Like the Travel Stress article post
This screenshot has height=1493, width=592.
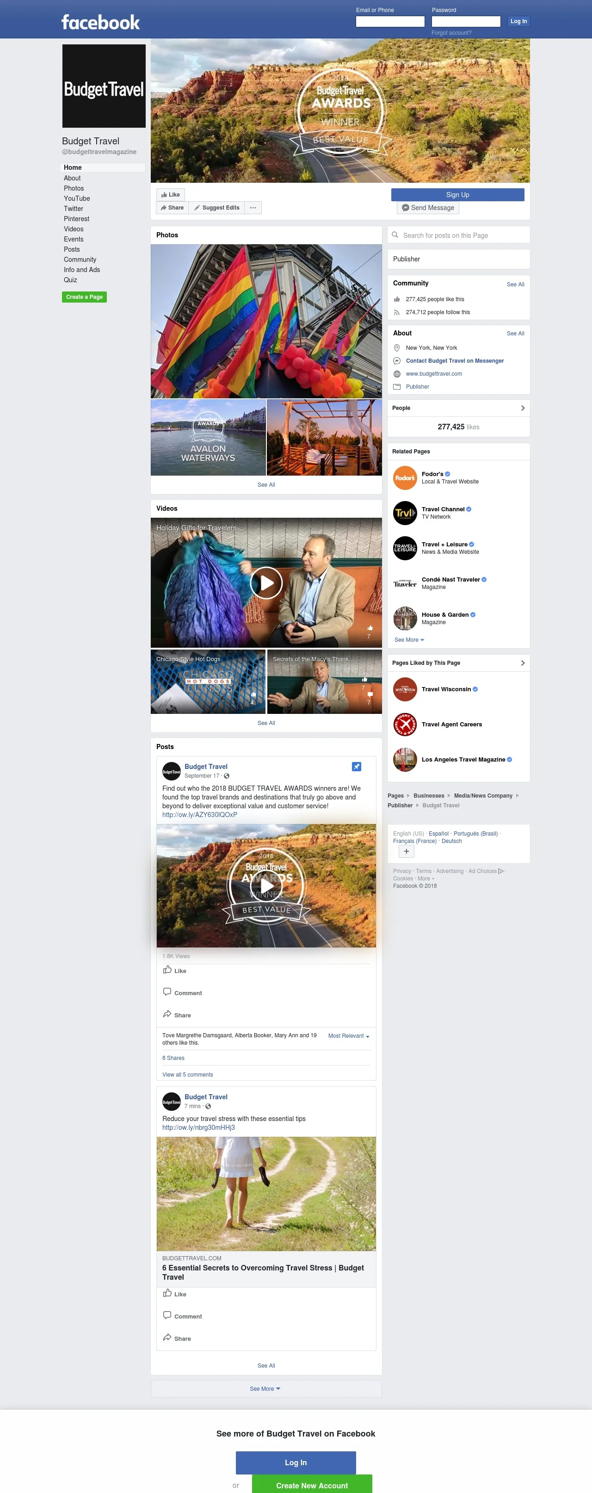pyautogui.click(x=174, y=1294)
